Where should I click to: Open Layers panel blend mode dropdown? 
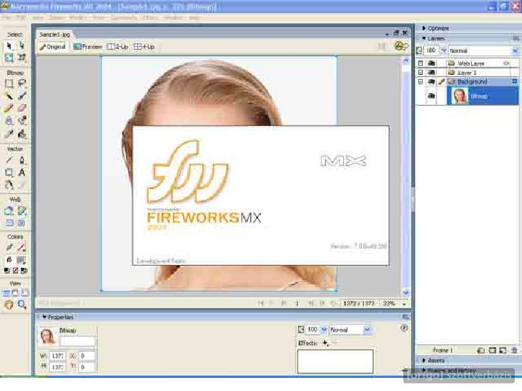point(515,51)
